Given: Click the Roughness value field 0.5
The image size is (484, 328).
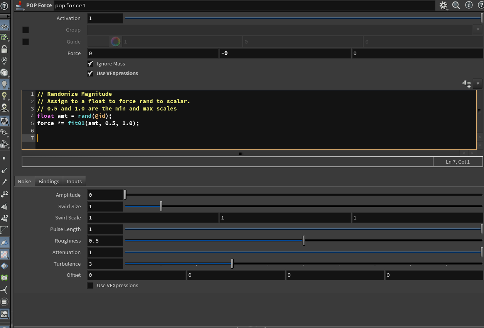Looking at the screenshot, I should click(x=105, y=241).
